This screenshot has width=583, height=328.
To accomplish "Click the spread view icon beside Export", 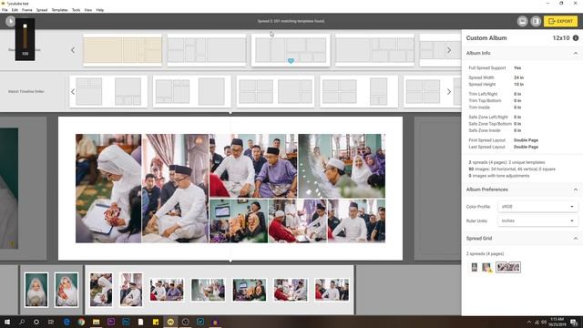I will click(x=536, y=21).
